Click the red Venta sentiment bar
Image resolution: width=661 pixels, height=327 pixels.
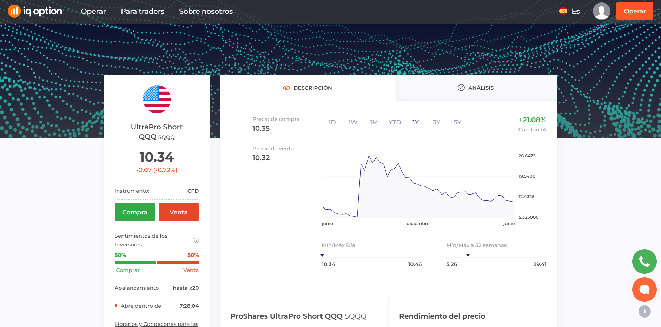pyautogui.click(x=178, y=263)
